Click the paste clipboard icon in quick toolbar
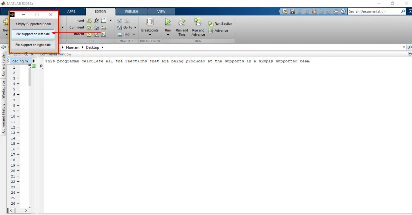412x215 pixels. (314, 12)
